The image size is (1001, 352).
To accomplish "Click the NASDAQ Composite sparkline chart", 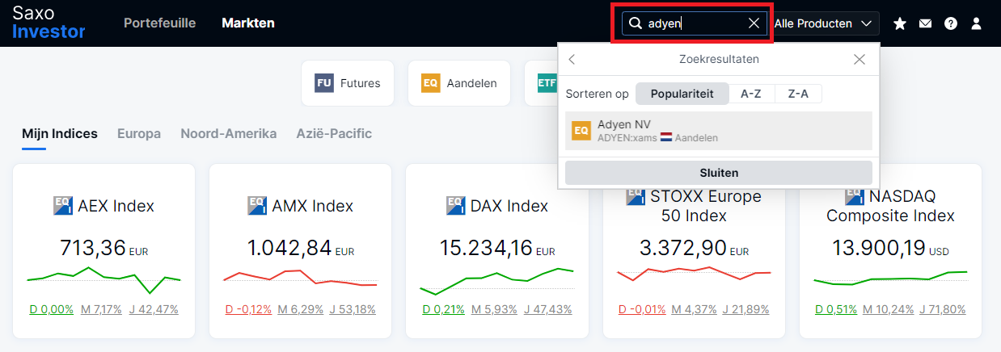I will [x=890, y=278].
